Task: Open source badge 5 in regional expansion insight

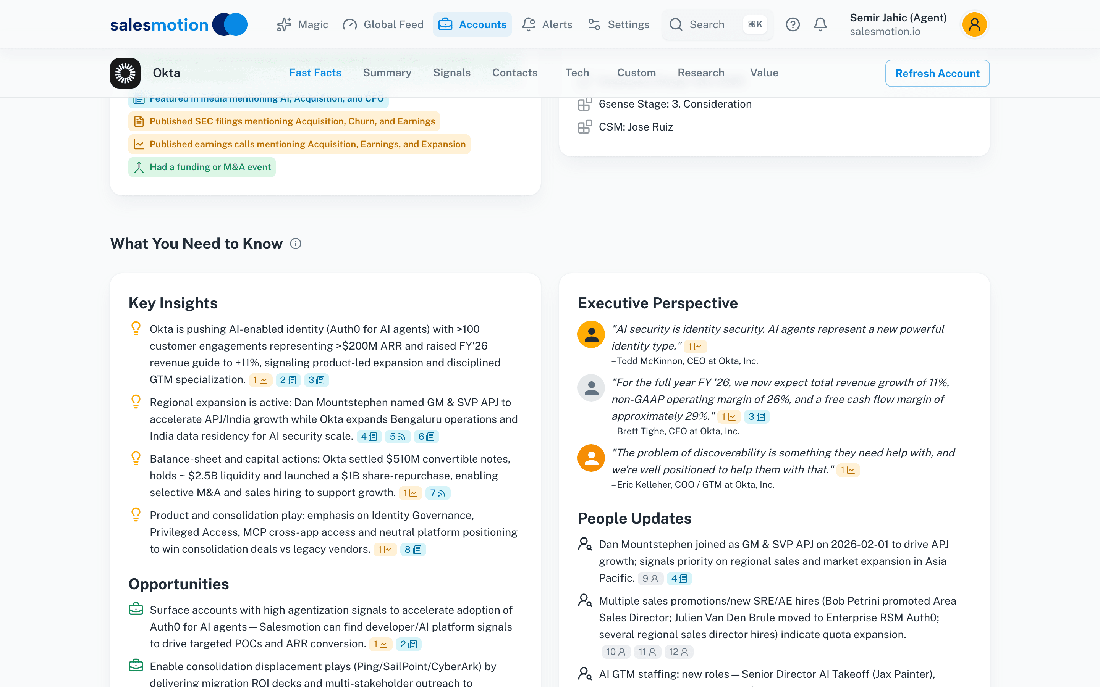Action: pyautogui.click(x=398, y=437)
